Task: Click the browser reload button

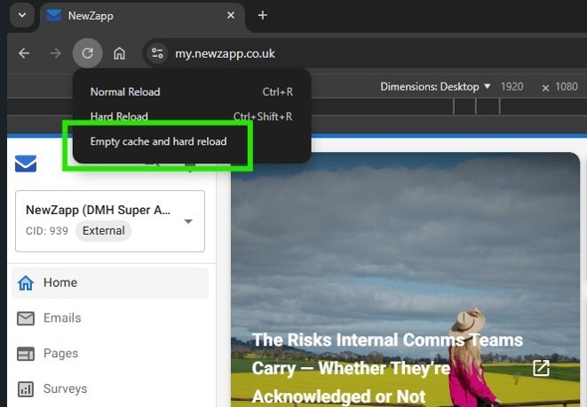Action: pos(87,53)
